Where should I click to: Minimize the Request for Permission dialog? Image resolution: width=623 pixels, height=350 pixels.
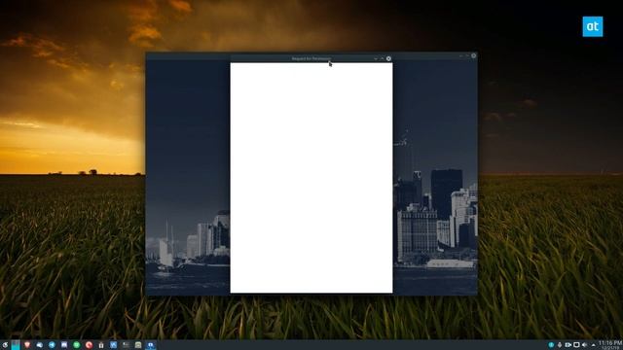[376, 58]
